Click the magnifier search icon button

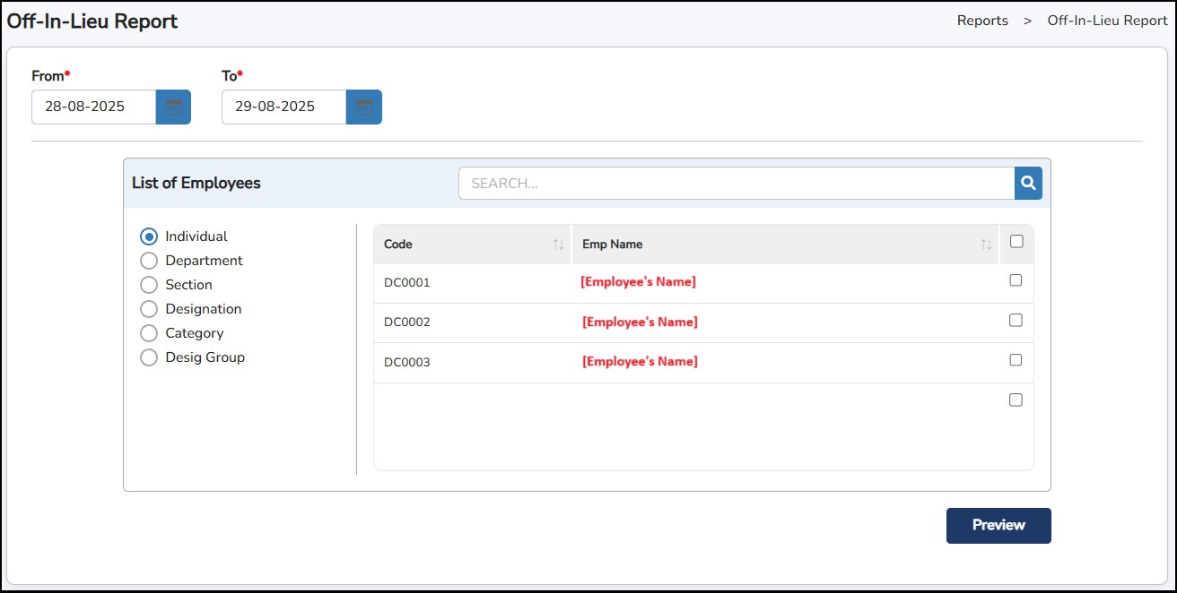coord(1028,183)
